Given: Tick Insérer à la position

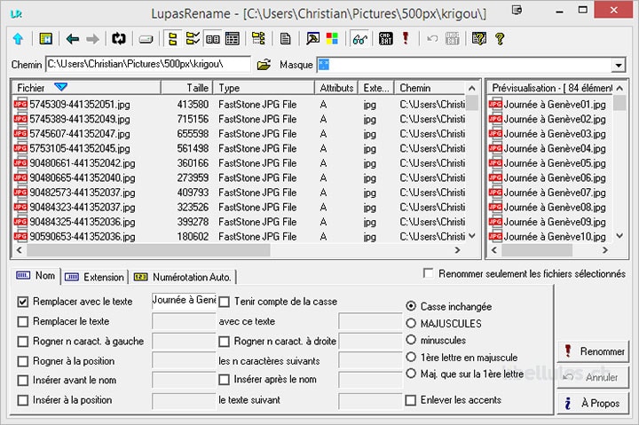Looking at the screenshot, I should (23, 400).
